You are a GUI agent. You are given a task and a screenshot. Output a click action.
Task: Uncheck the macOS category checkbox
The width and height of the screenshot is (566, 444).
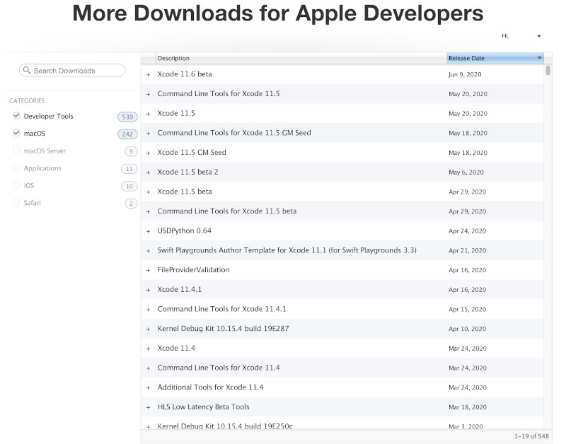tap(16, 133)
